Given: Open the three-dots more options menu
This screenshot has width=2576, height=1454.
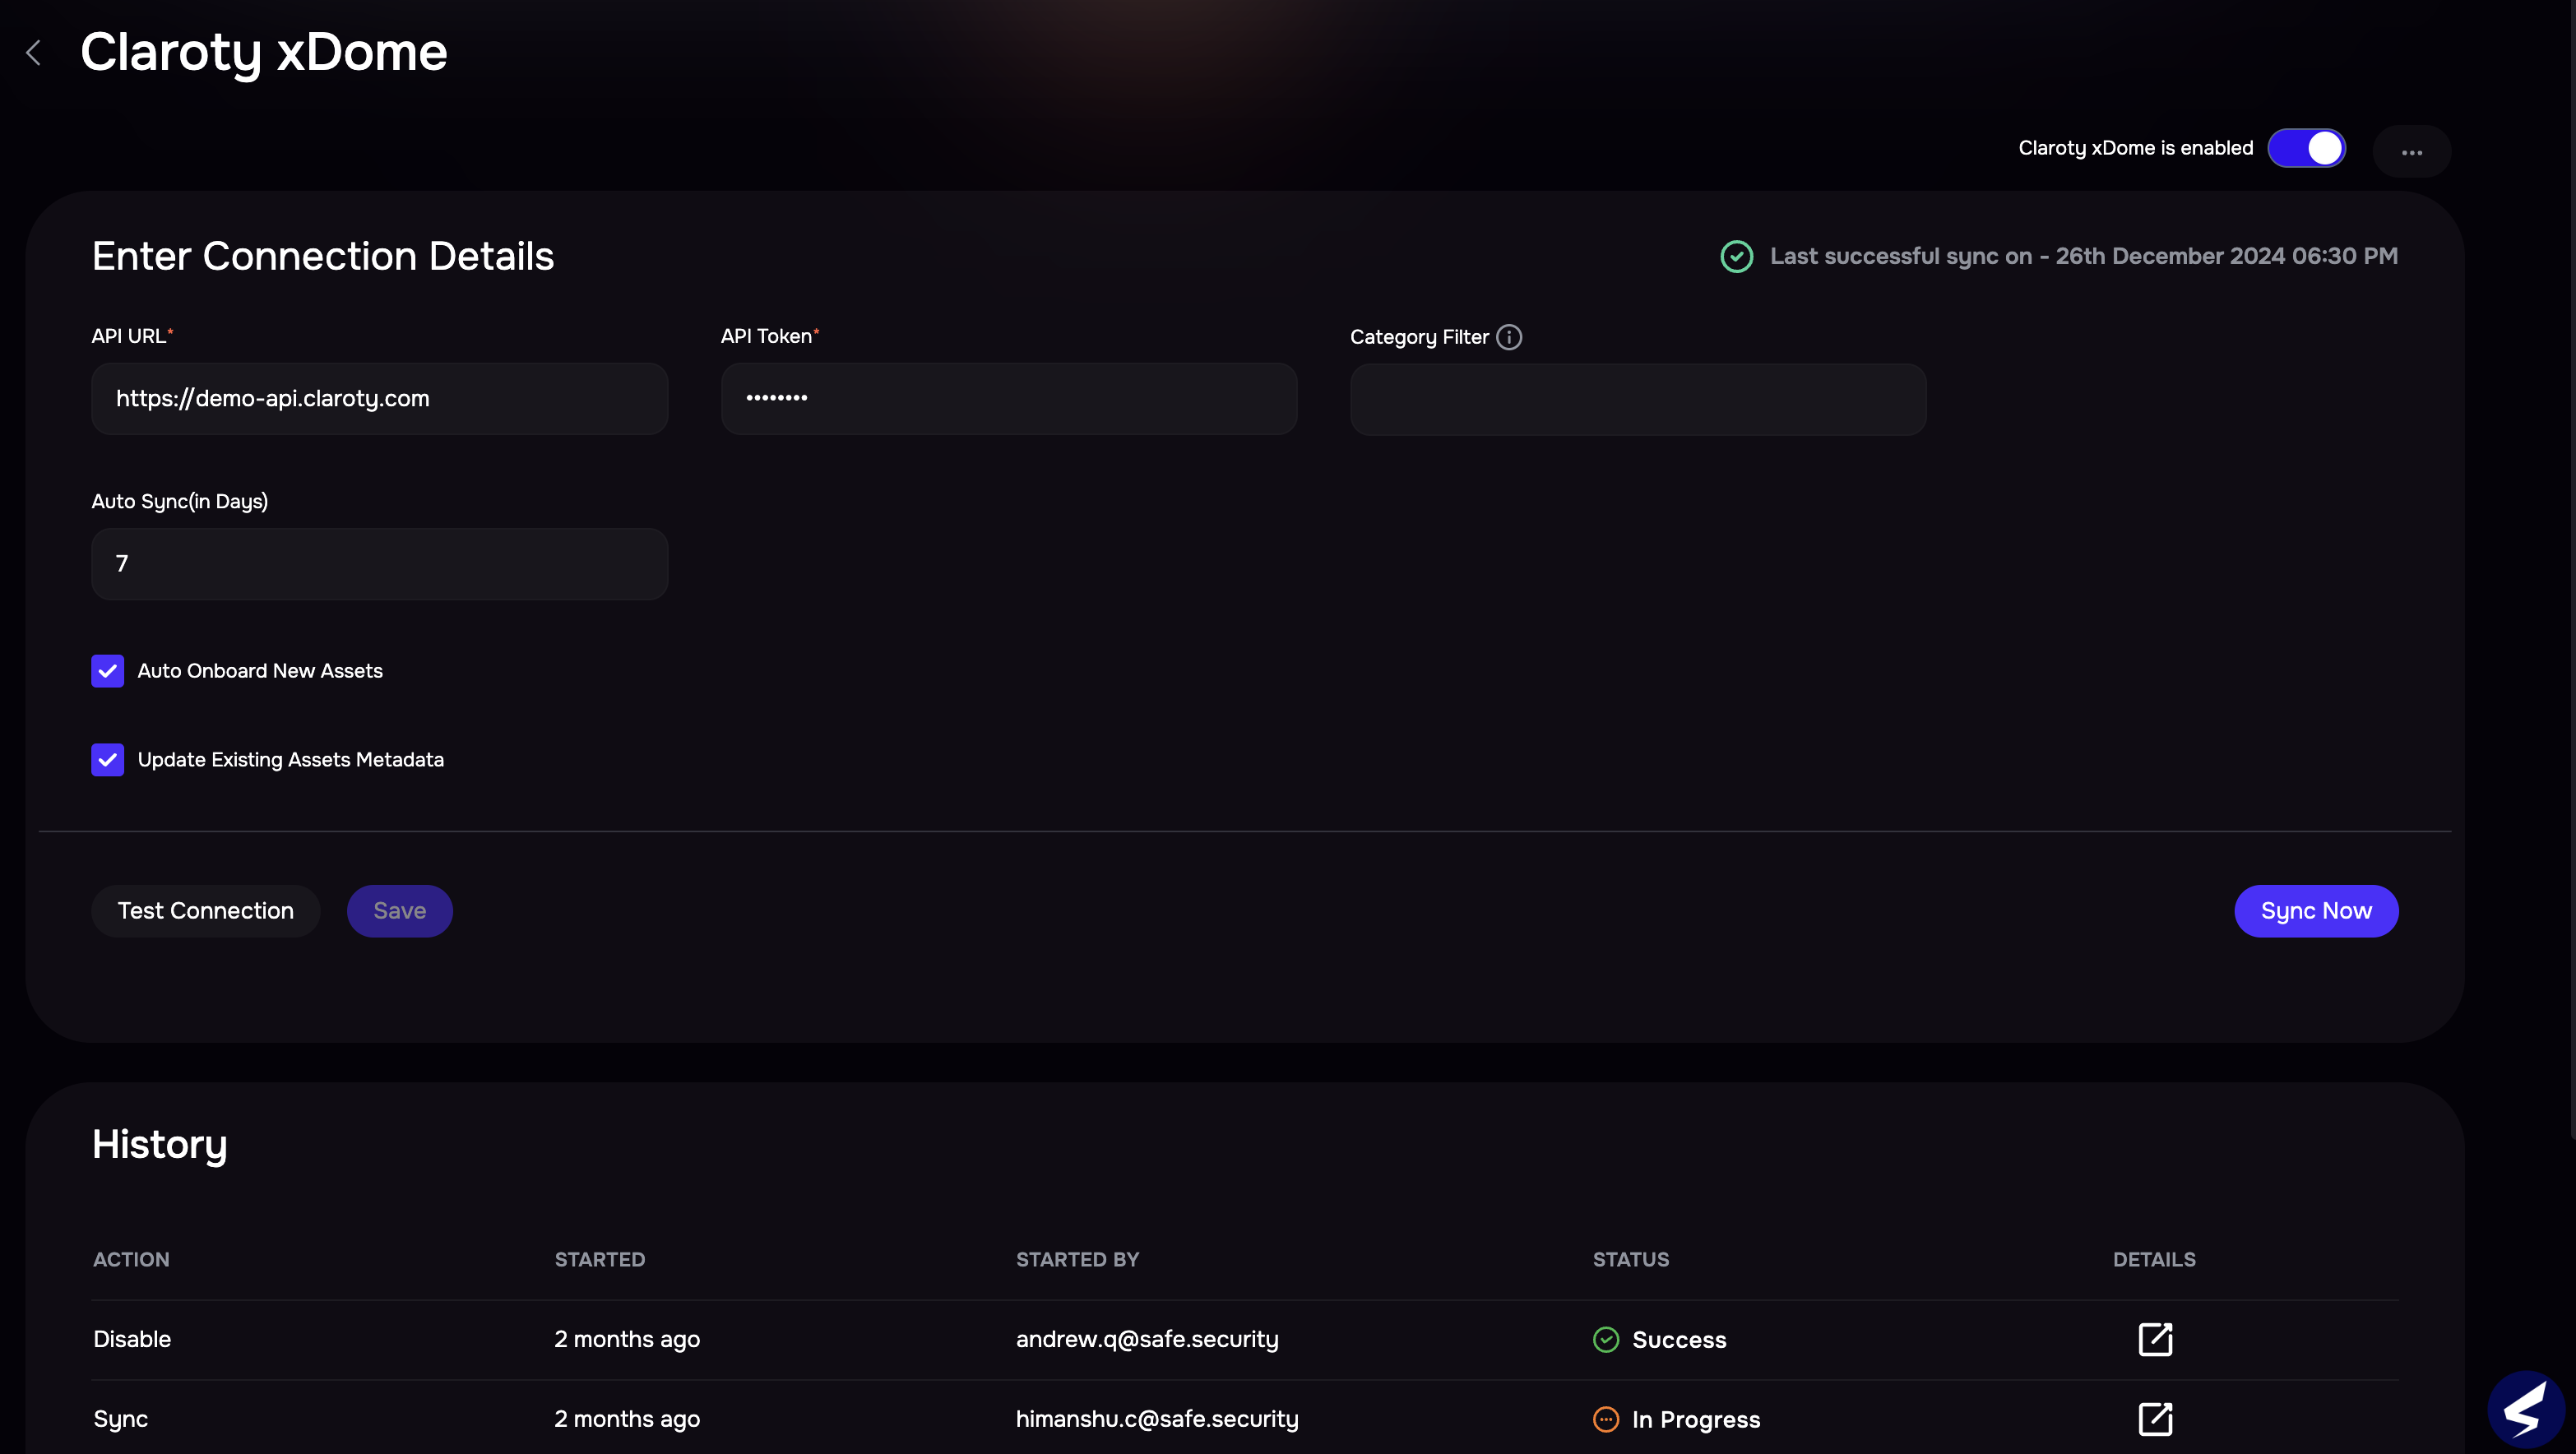Looking at the screenshot, I should [x=2411, y=152].
